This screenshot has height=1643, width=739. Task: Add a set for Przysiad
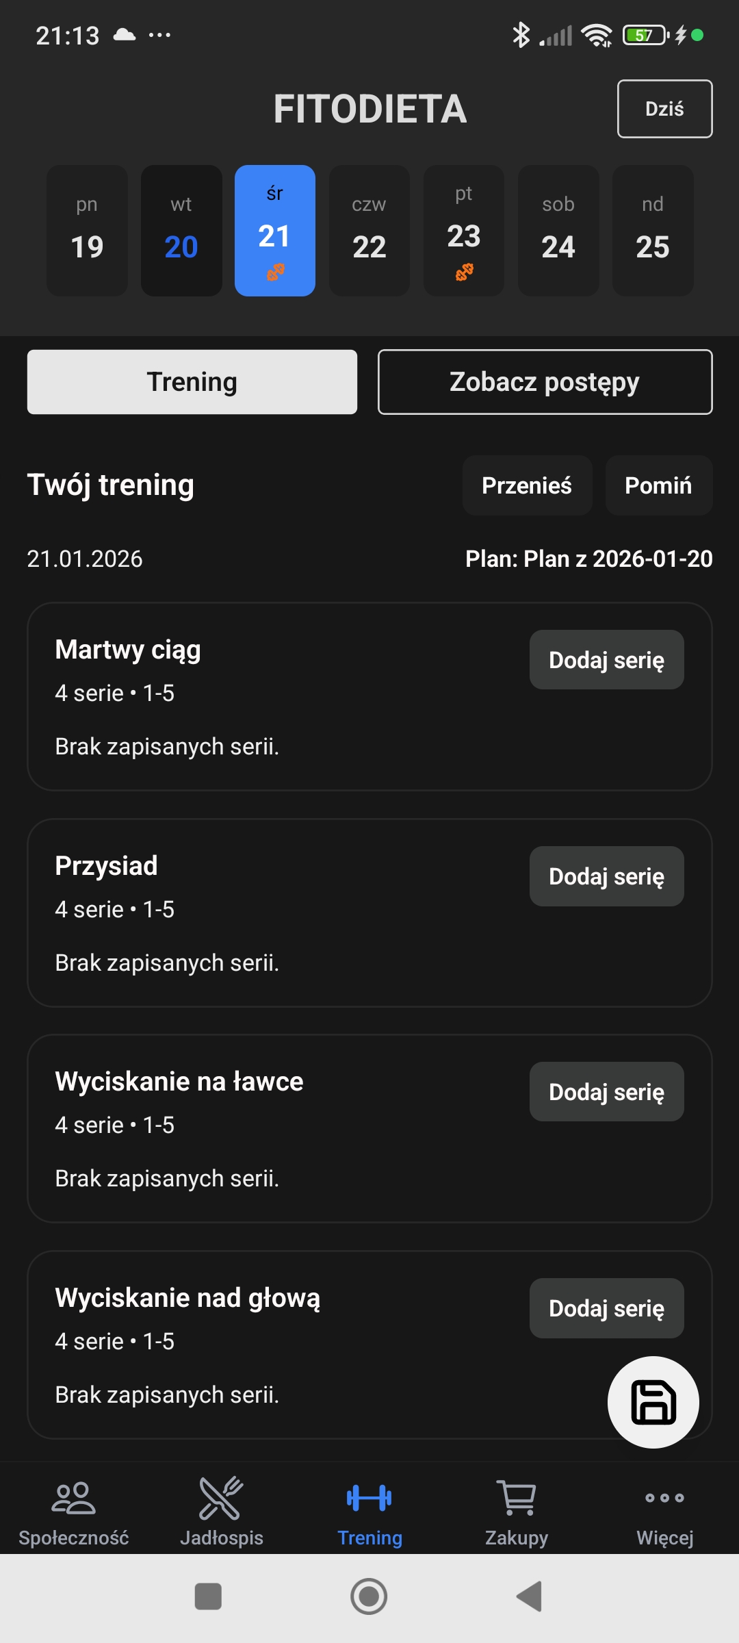(x=606, y=876)
